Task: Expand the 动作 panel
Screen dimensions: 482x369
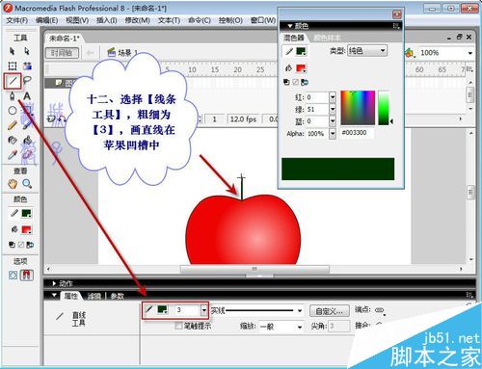Action: pos(54,283)
